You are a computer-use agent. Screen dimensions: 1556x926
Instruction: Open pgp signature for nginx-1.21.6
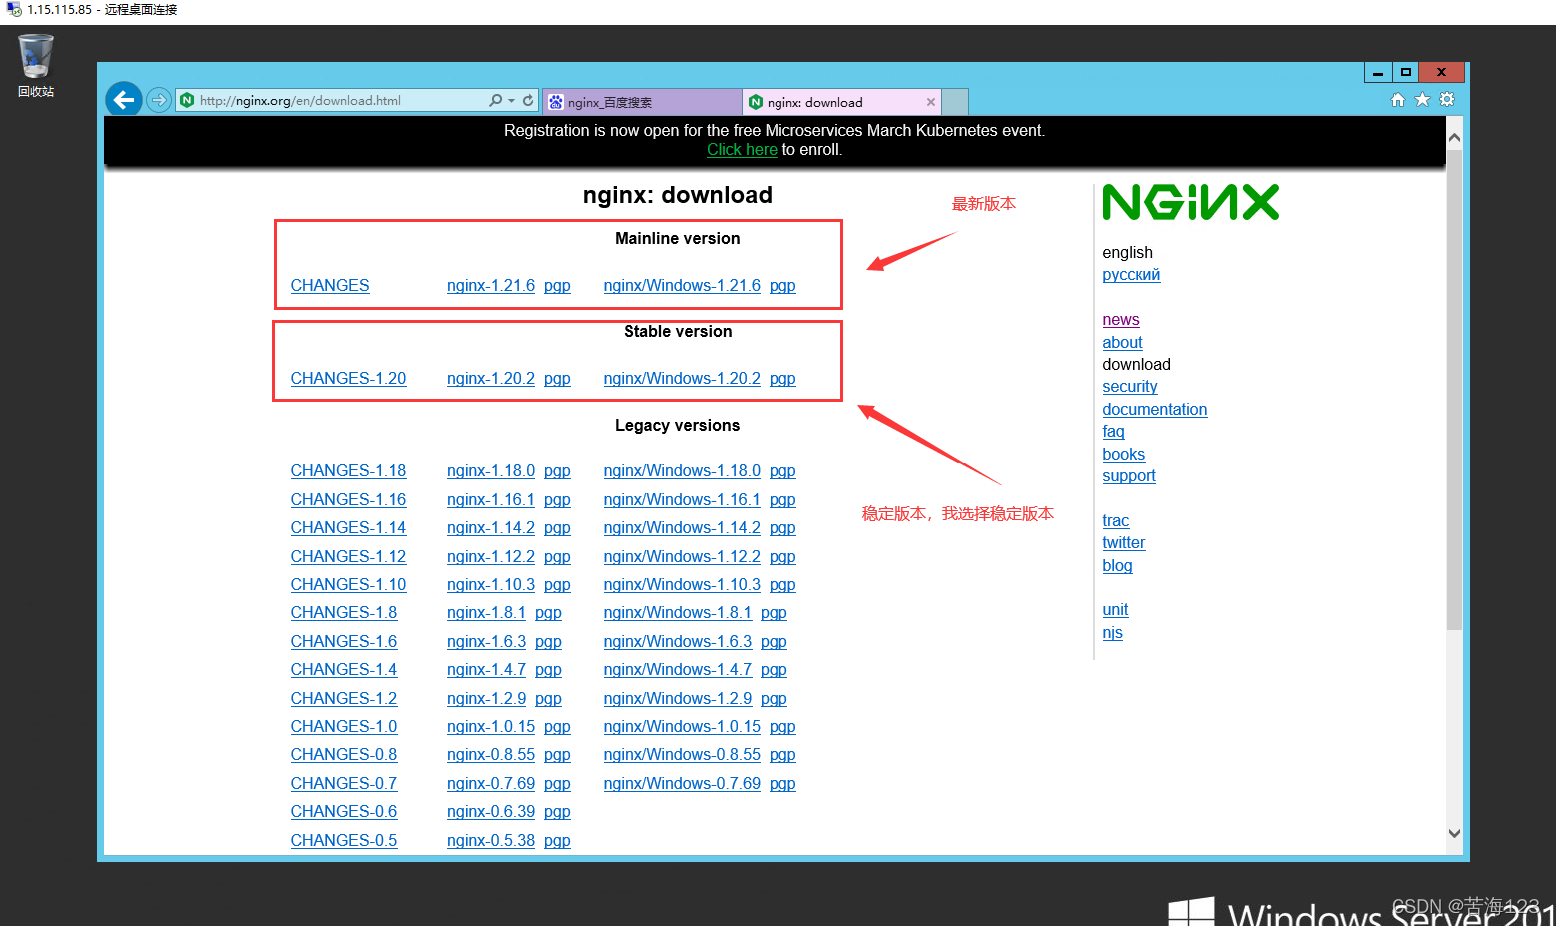(557, 285)
